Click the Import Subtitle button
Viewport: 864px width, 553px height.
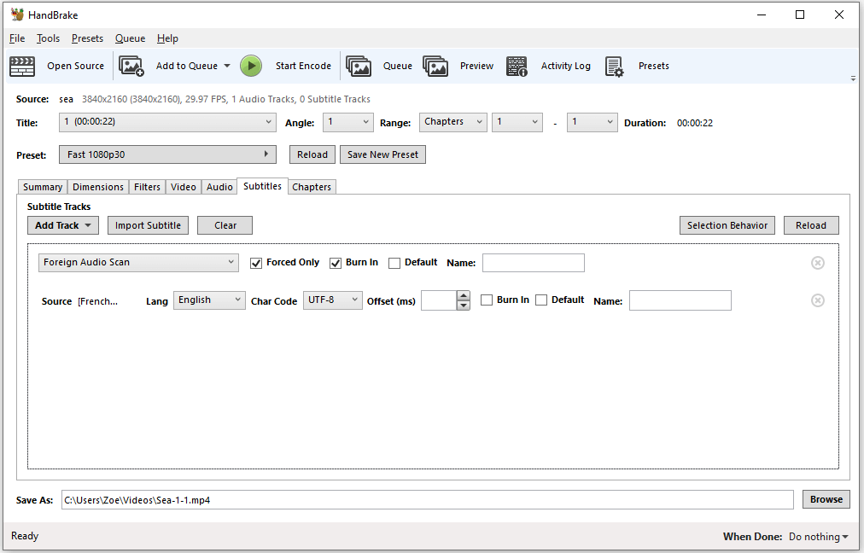[x=148, y=225]
